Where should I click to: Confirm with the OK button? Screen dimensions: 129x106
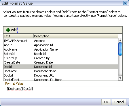[106, 102]
